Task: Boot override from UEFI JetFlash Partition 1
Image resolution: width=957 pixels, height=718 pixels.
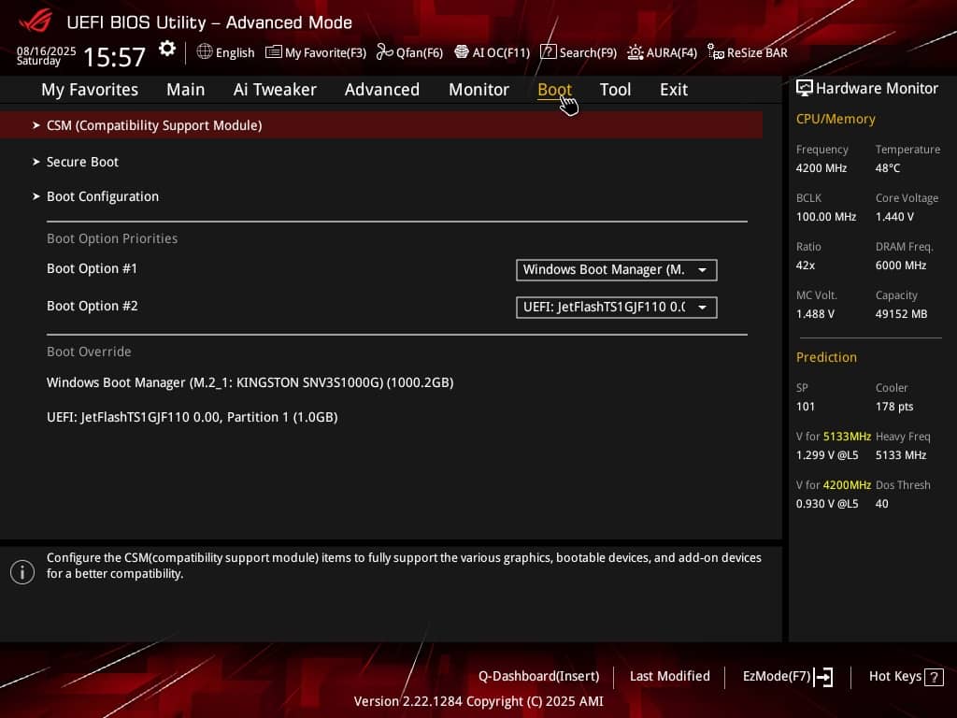Action: click(193, 417)
